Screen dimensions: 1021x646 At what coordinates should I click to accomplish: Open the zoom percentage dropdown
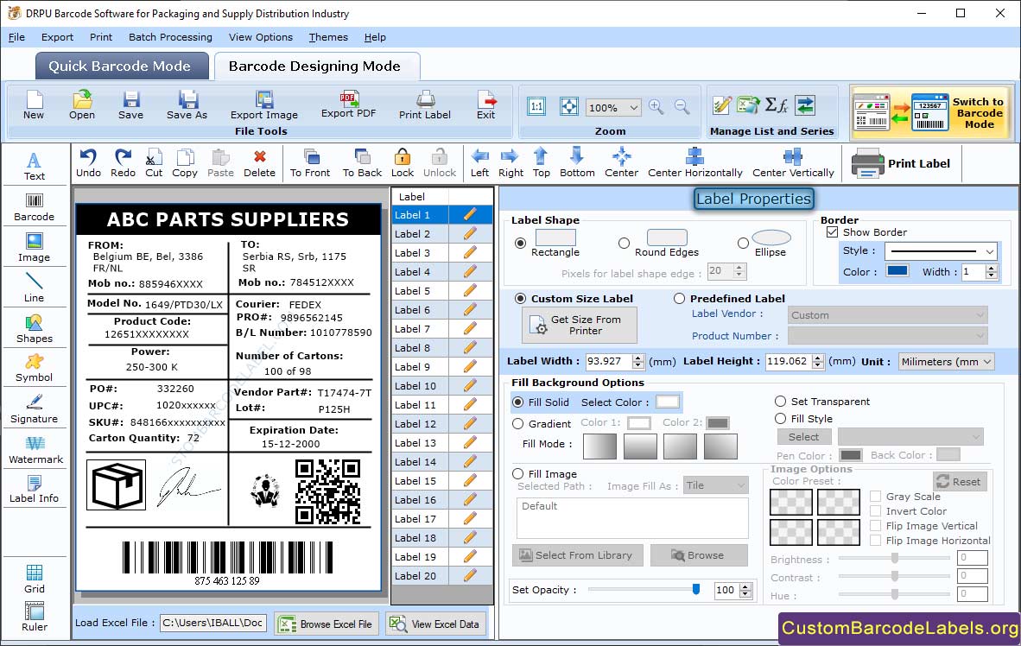[x=633, y=107]
